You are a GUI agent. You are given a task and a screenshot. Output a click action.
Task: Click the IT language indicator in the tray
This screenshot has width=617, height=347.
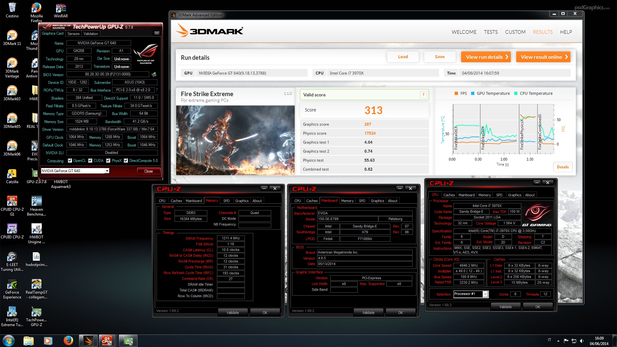pyautogui.click(x=549, y=340)
